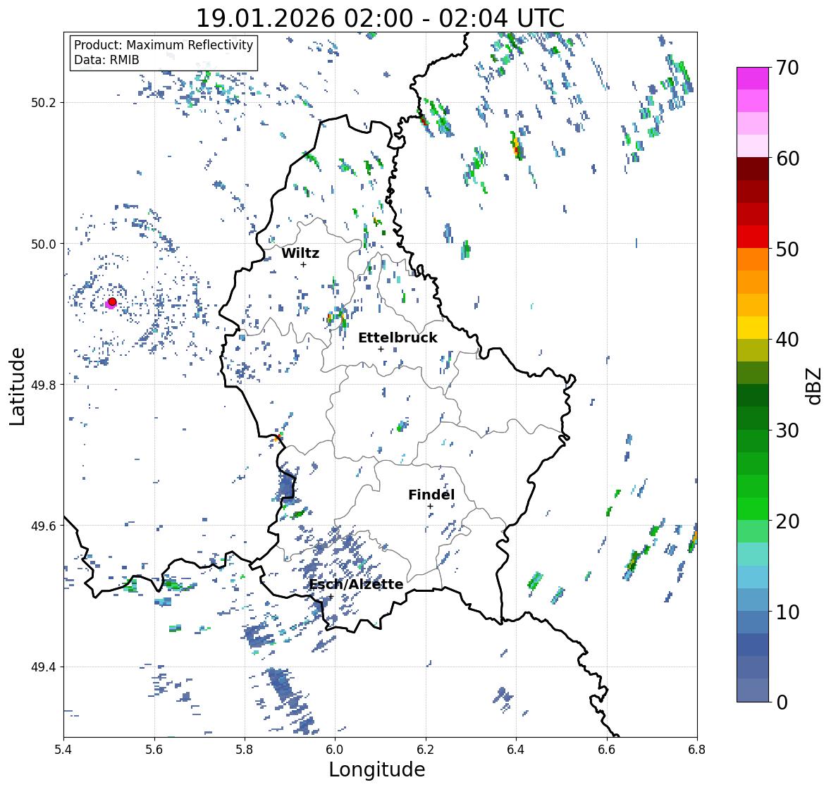Click the 'Data: RMIB' text
The width and height of the screenshot is (831, 787).
click(106, 60)
